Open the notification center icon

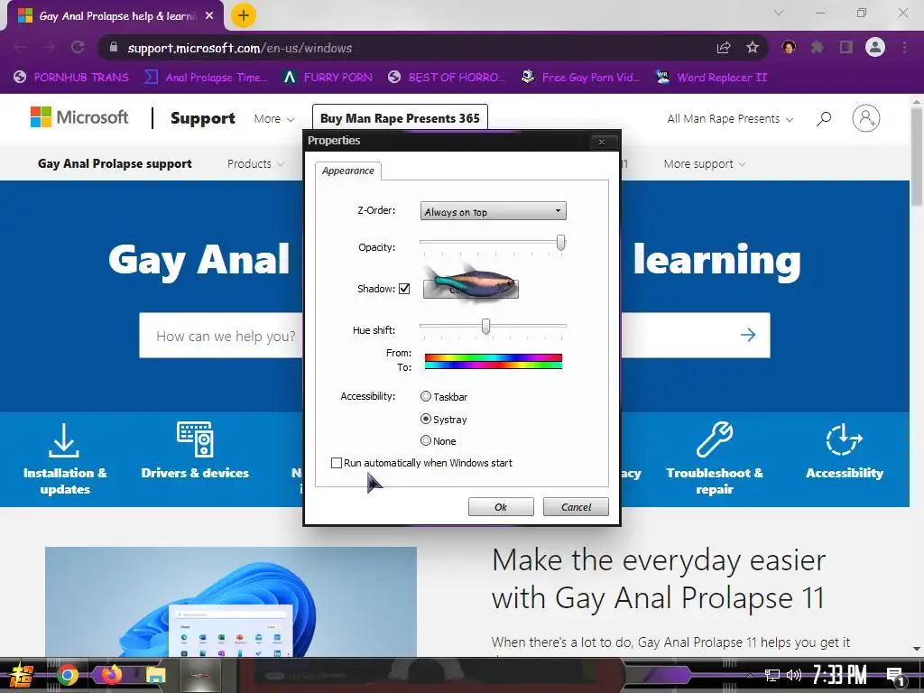[x=895, y=676]
